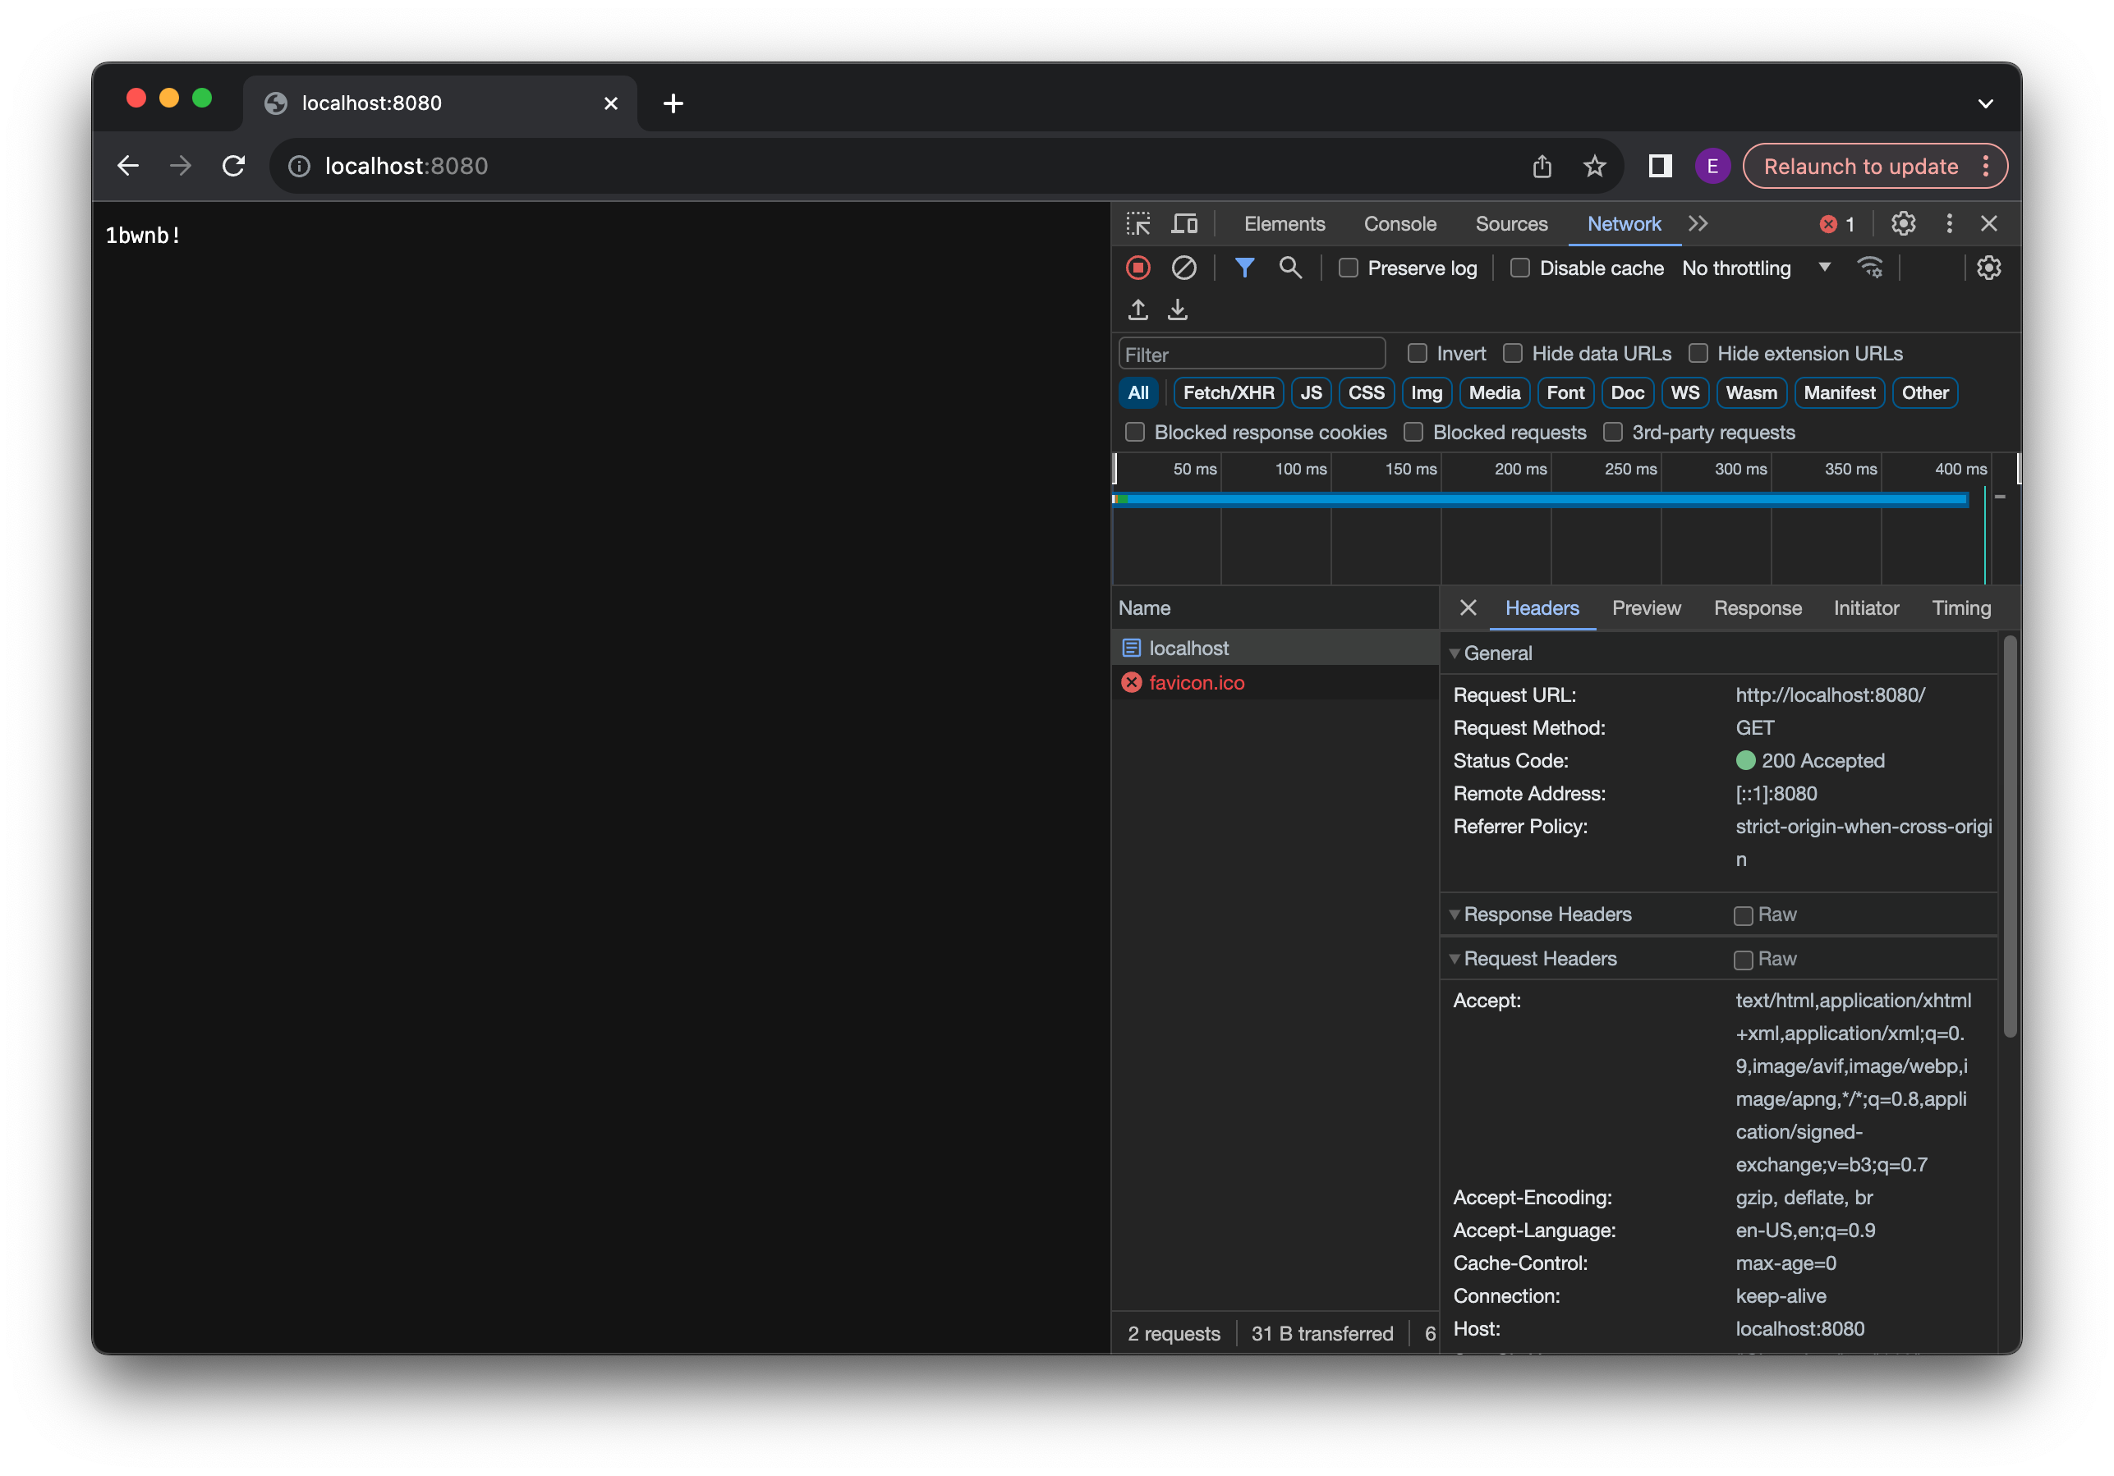Screen dimensions: 2114x1476
Task: Collapse the General headers section
Action: point(1455,653)
